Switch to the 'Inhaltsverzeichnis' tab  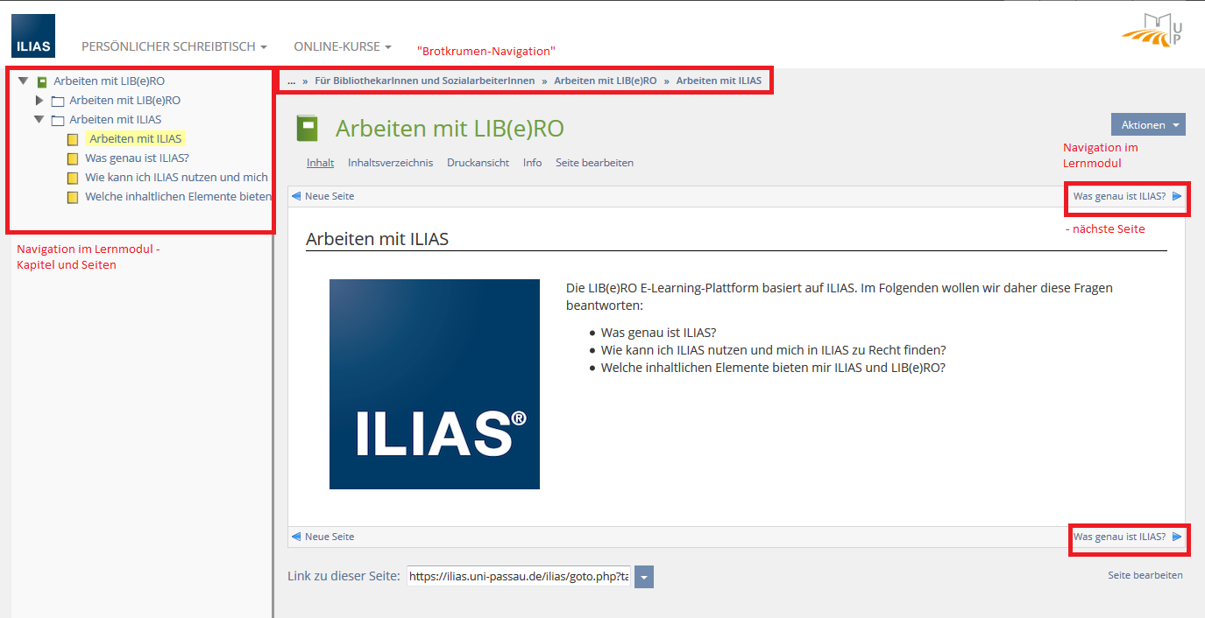[390, 163]
